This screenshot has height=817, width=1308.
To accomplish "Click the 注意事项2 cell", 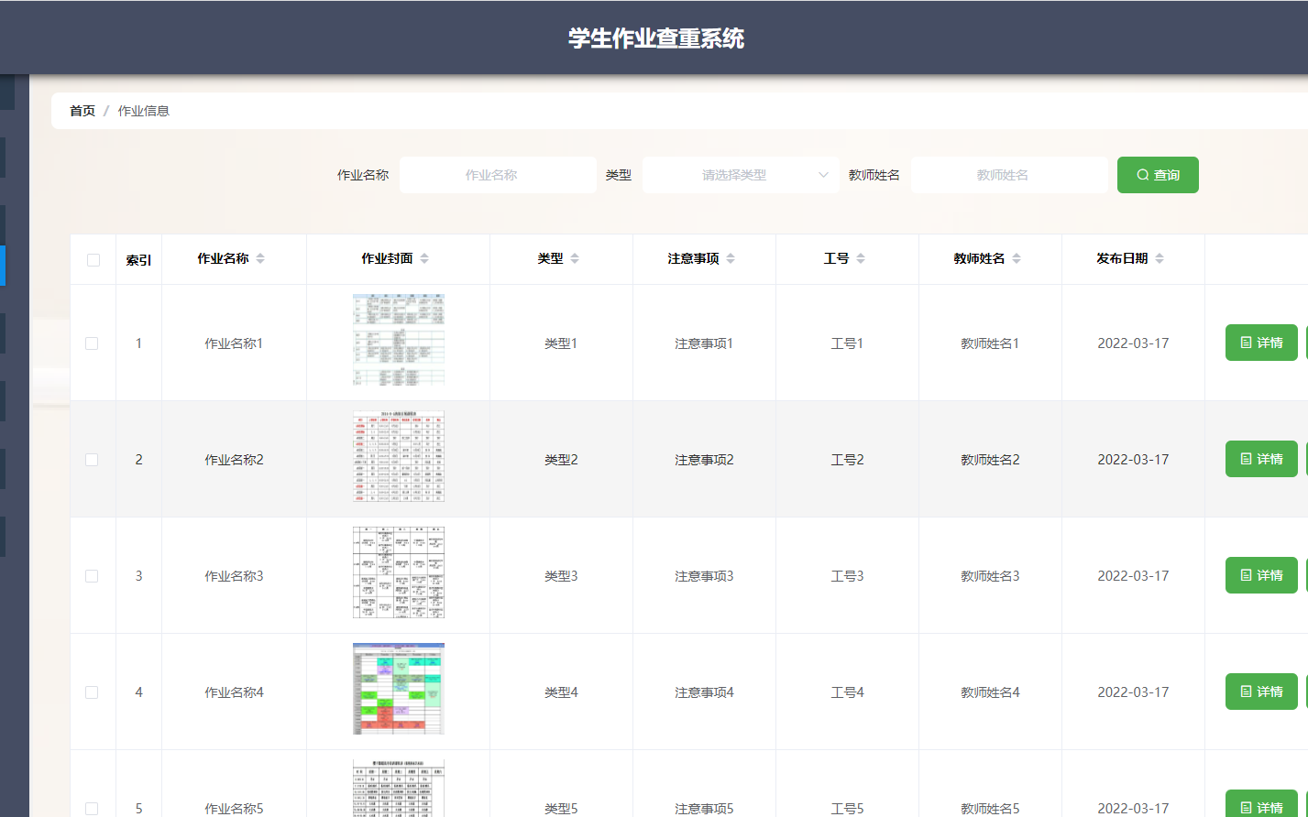I will [704, 460].
